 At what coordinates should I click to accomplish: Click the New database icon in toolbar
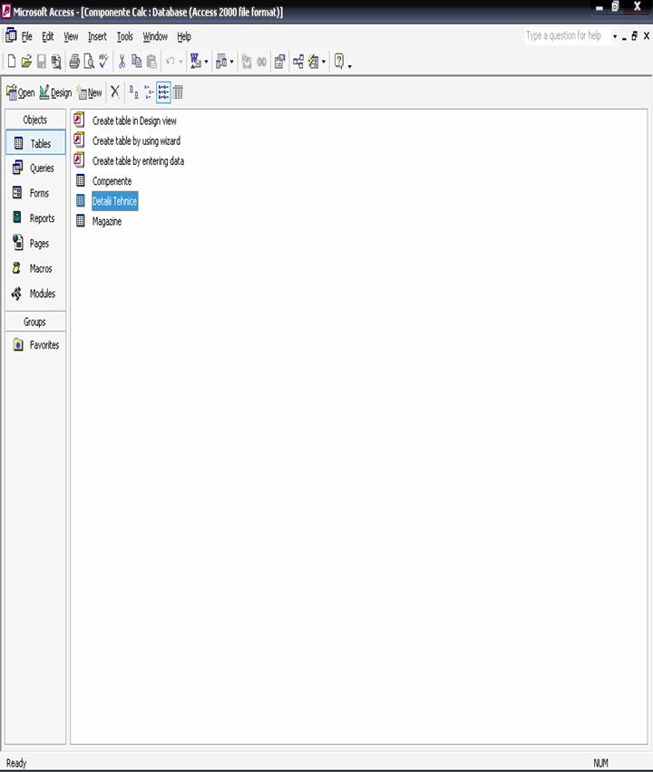click(12, 62)
